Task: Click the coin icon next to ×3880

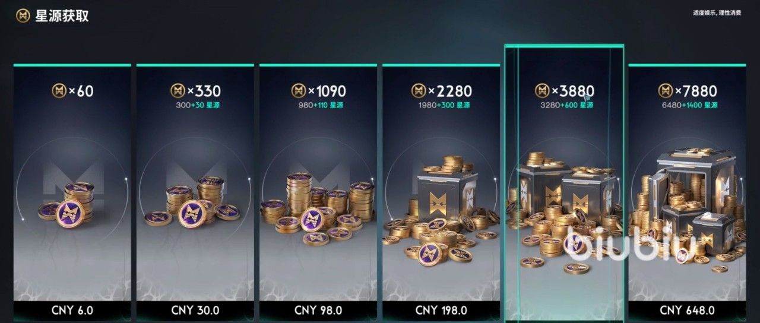Action: [542, 91]
